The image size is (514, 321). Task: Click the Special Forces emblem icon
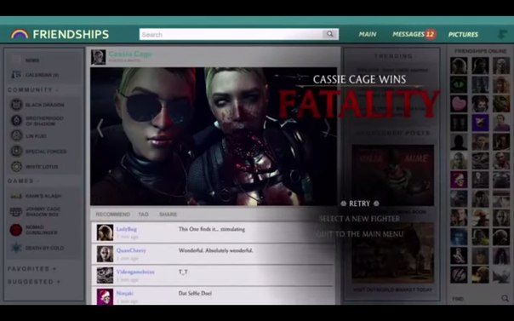(16, 152)
